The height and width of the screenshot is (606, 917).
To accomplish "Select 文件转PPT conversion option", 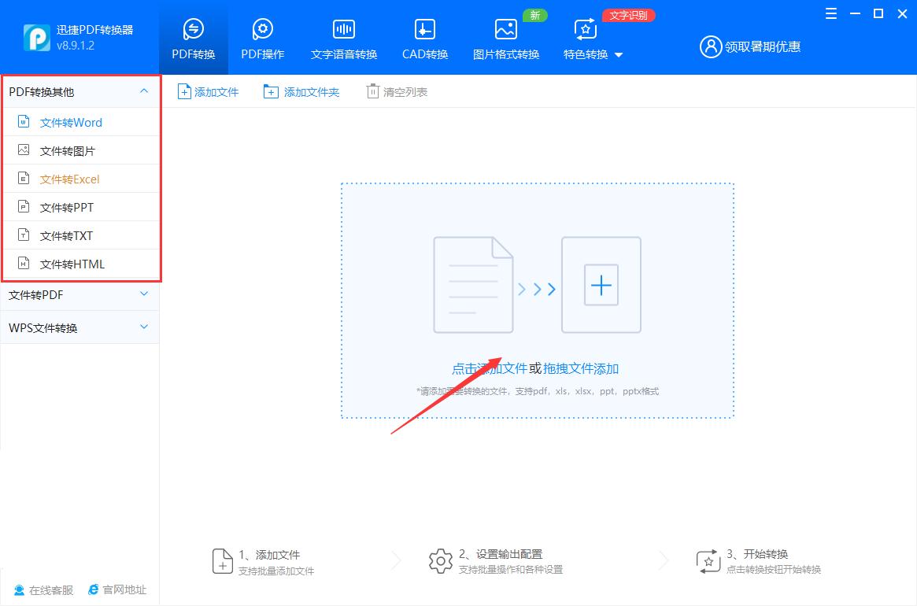I will (68, 207).
